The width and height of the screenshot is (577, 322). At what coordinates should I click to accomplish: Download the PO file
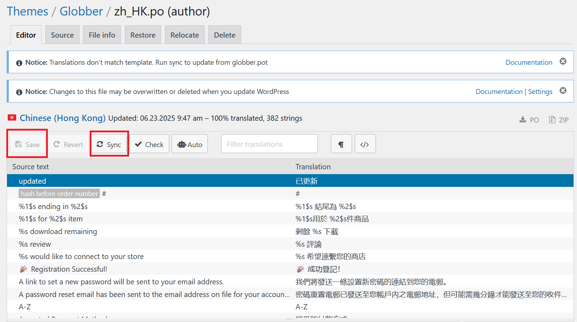coord(529,120)
